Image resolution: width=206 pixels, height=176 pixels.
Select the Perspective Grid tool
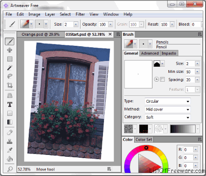coord(10,96)
